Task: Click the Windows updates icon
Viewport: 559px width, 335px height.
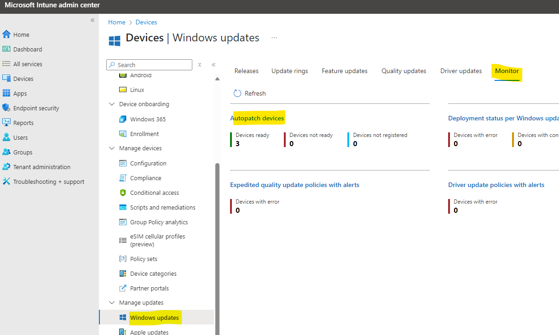Action: click(x=123, y=318)
